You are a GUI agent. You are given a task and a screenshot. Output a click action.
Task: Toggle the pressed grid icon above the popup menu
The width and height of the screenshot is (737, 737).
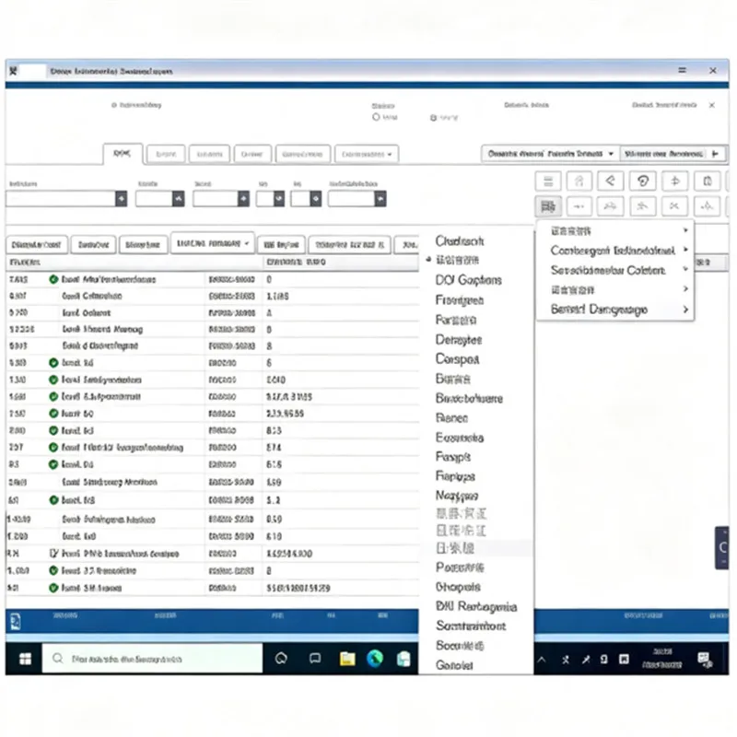pos(548,205)
